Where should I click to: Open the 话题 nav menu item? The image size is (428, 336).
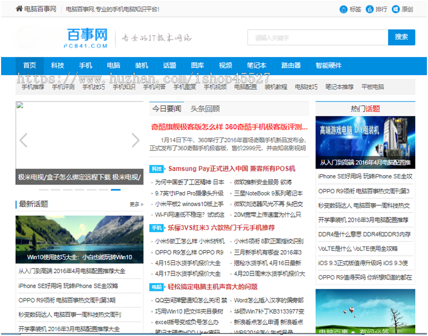(x=170, y=65)
